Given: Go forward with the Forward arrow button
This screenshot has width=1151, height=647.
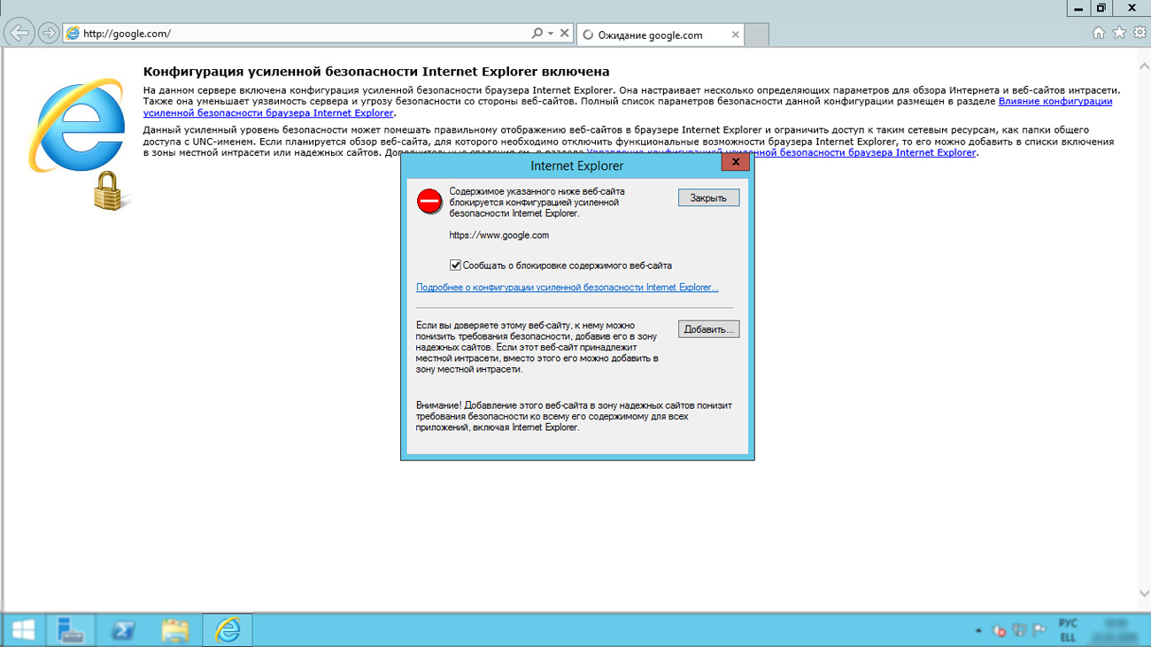Looking at the screenshot, I should point(49,34).
